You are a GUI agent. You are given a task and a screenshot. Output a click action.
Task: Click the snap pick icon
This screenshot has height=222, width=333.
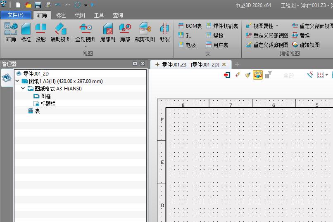[x=310, y=75]
